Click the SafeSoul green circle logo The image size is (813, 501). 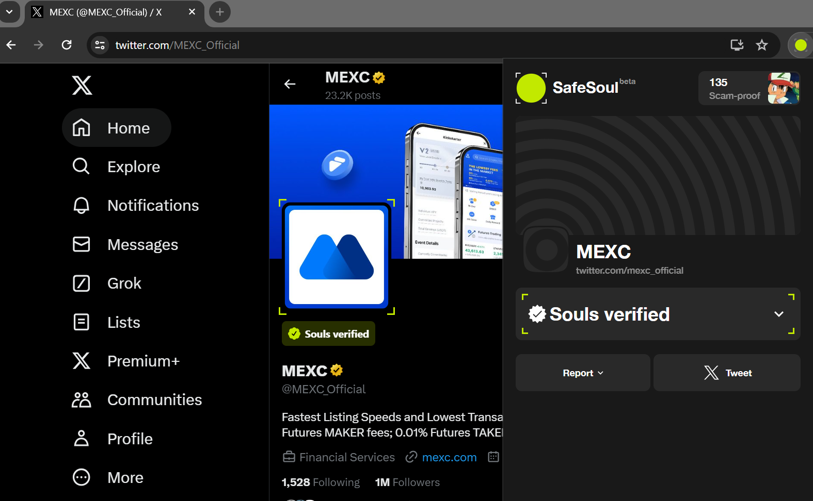[x=531, y=88]
